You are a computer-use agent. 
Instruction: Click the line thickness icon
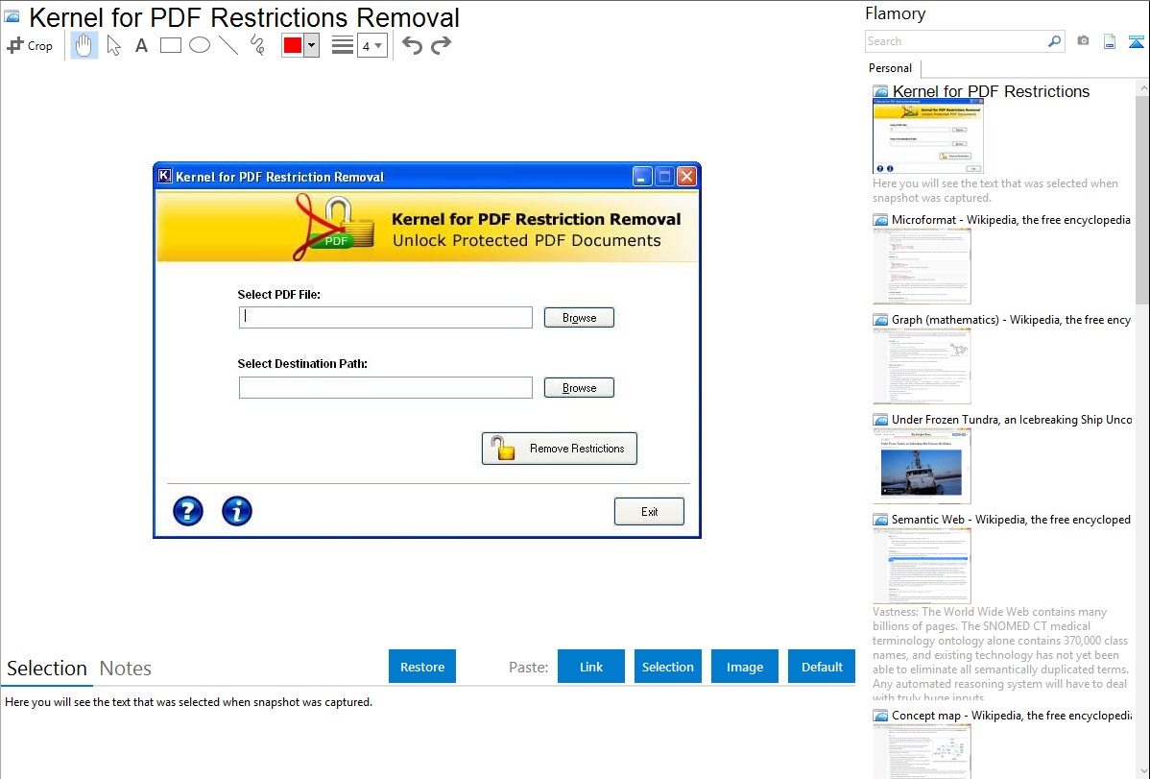coord(342,45)
